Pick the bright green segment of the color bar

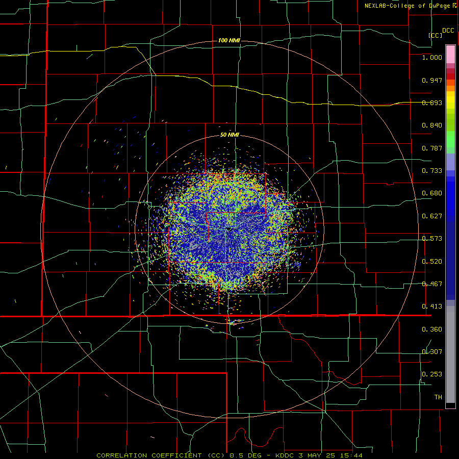point(450,139)
